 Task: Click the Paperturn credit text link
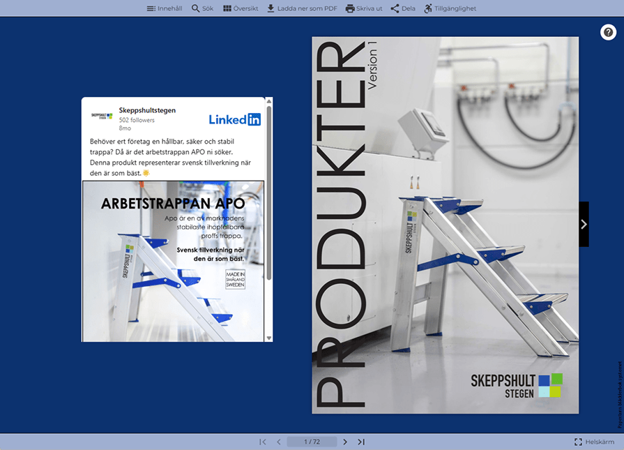tap(620, 394)
